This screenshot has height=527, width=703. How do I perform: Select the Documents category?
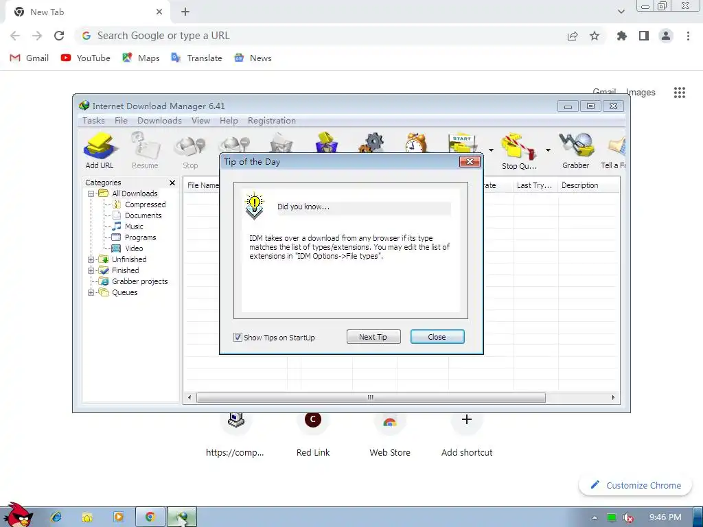(143, 215)
